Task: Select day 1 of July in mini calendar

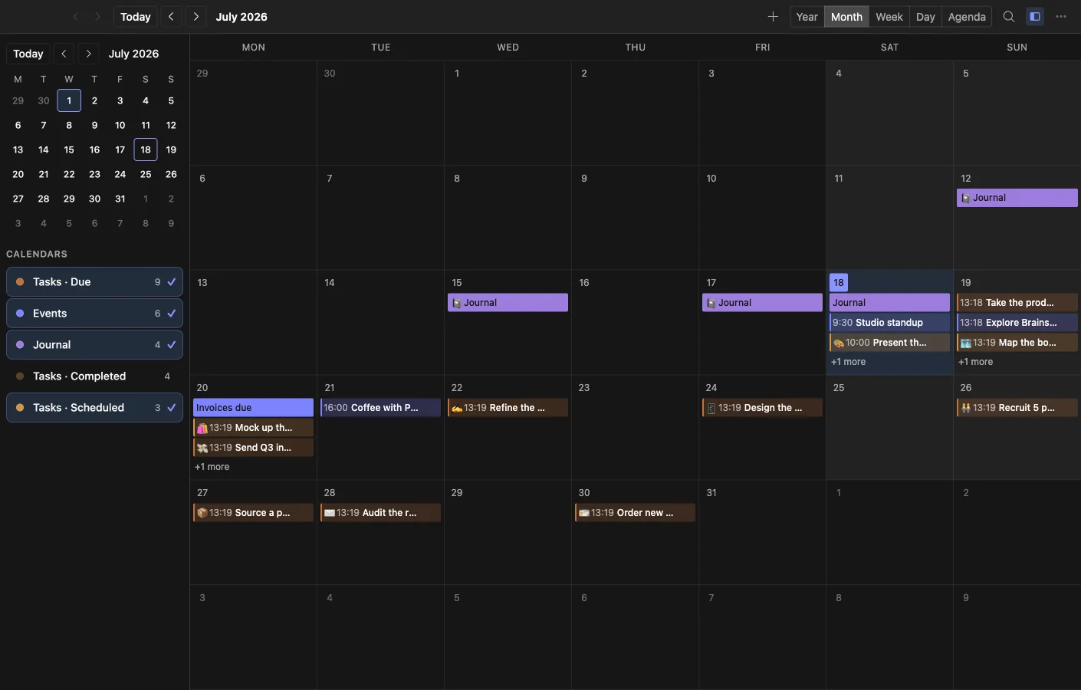Action: tap(69, 100)
